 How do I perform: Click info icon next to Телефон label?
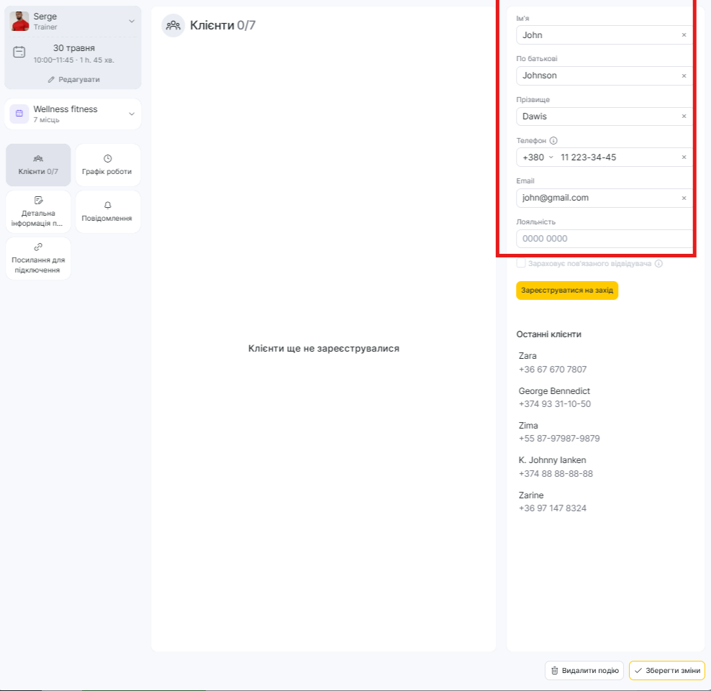pos(553,141)
